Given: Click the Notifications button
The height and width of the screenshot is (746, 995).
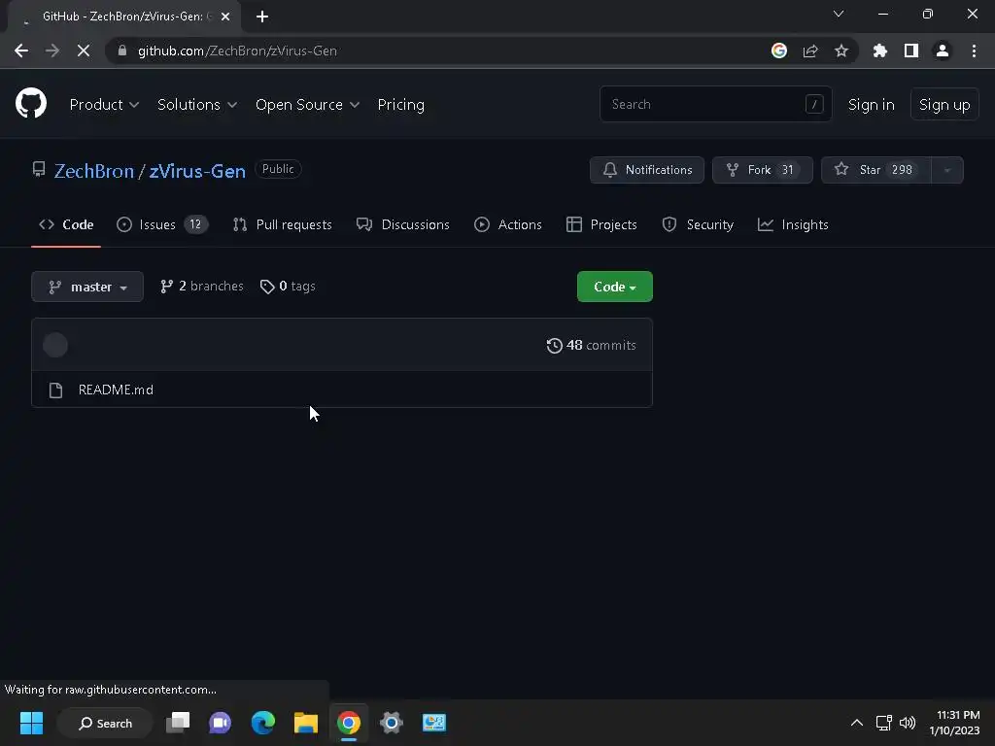Looking at the screenshot, I should tap(646, 170).
